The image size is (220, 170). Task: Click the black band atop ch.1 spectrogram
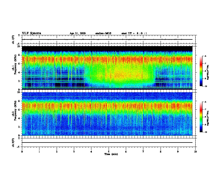point(107,48)
